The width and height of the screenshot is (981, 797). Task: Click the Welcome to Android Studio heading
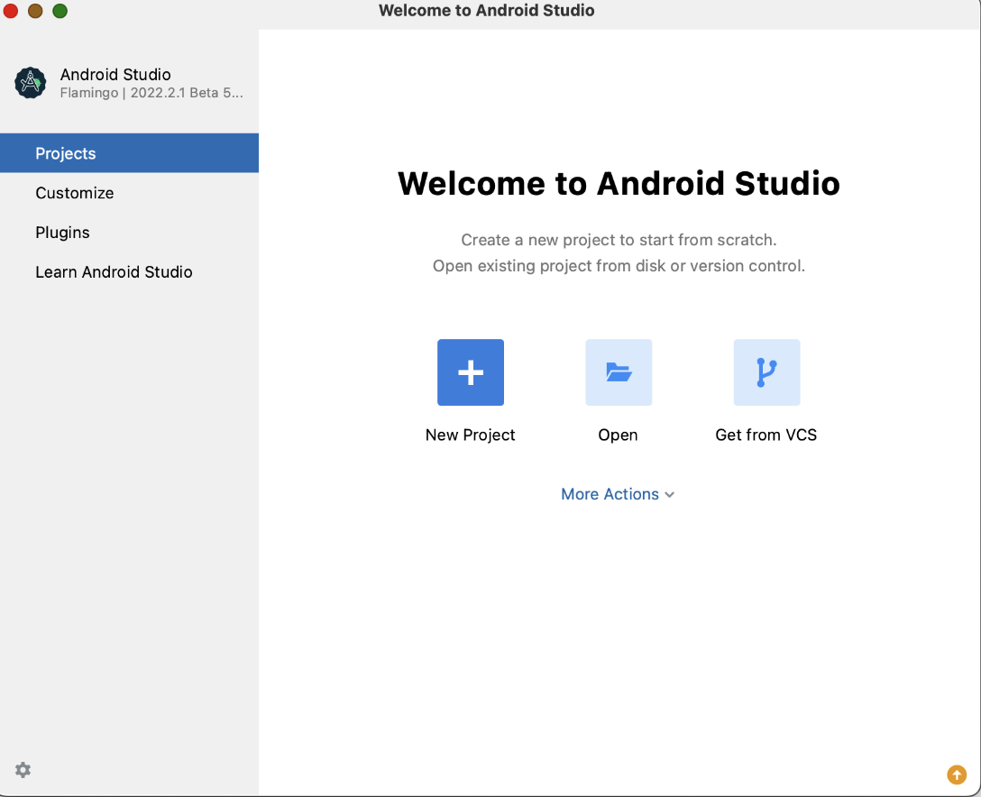pyautogui.click(x=619, y=183)
